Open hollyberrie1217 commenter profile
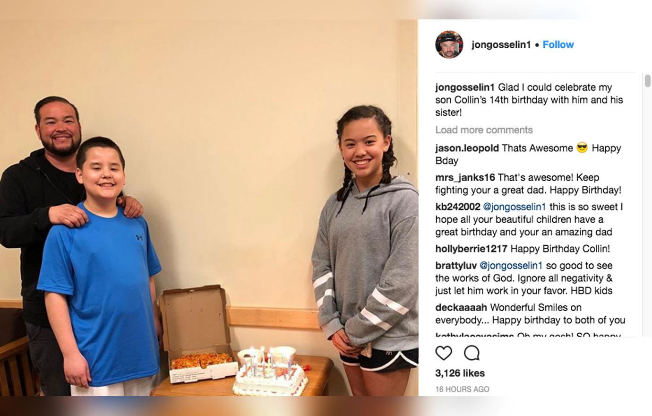 471,249
